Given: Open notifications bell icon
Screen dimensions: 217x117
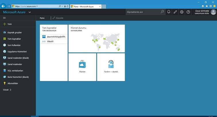Looking at the screenshot, I should click(168, 12).
